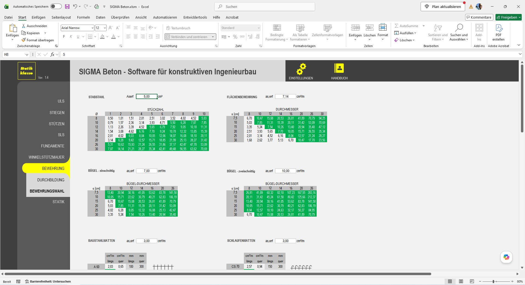Click the Bedingte Formatierung icon
Viewport: 525px width, 285px height.
277,28
